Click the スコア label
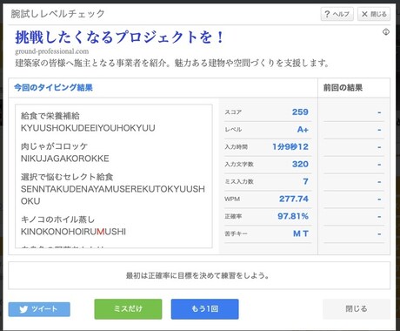 [x=233, y=112]
